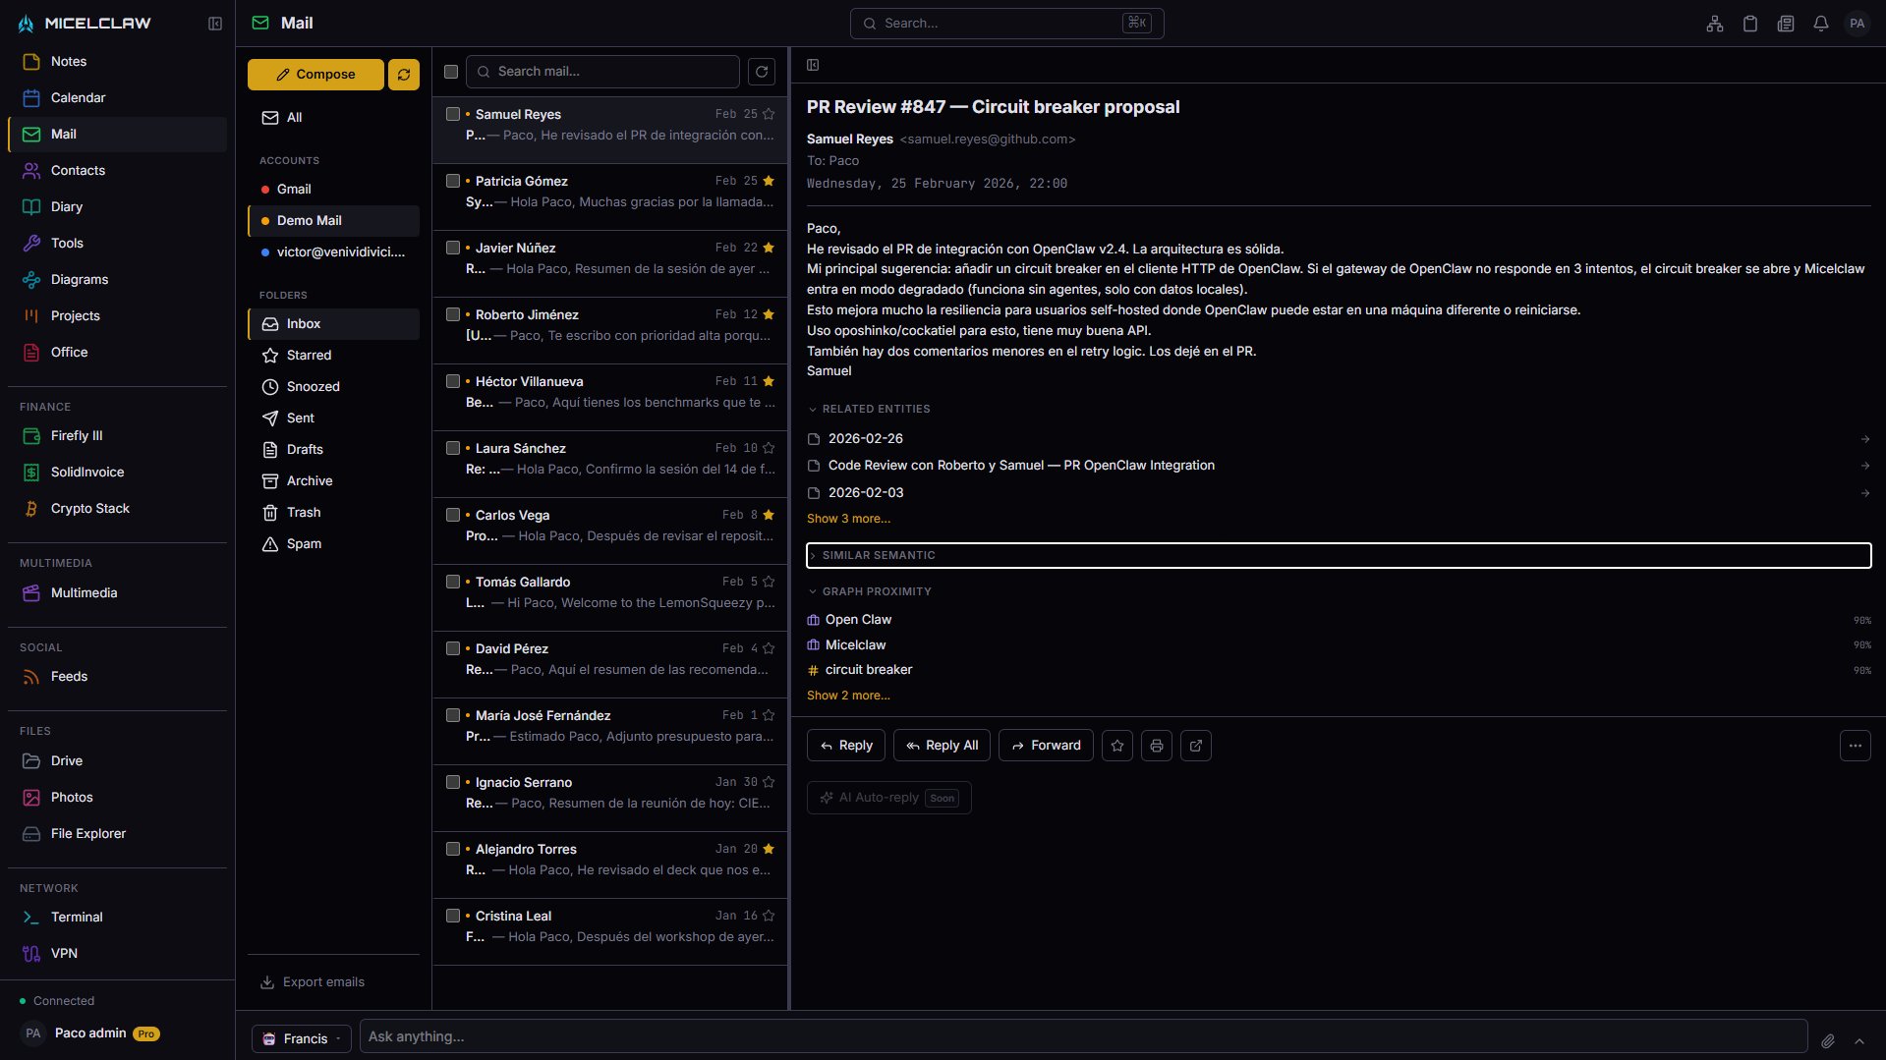Open the Starred folder
Screen dimensions: 1886x1060
click(309, 356)
